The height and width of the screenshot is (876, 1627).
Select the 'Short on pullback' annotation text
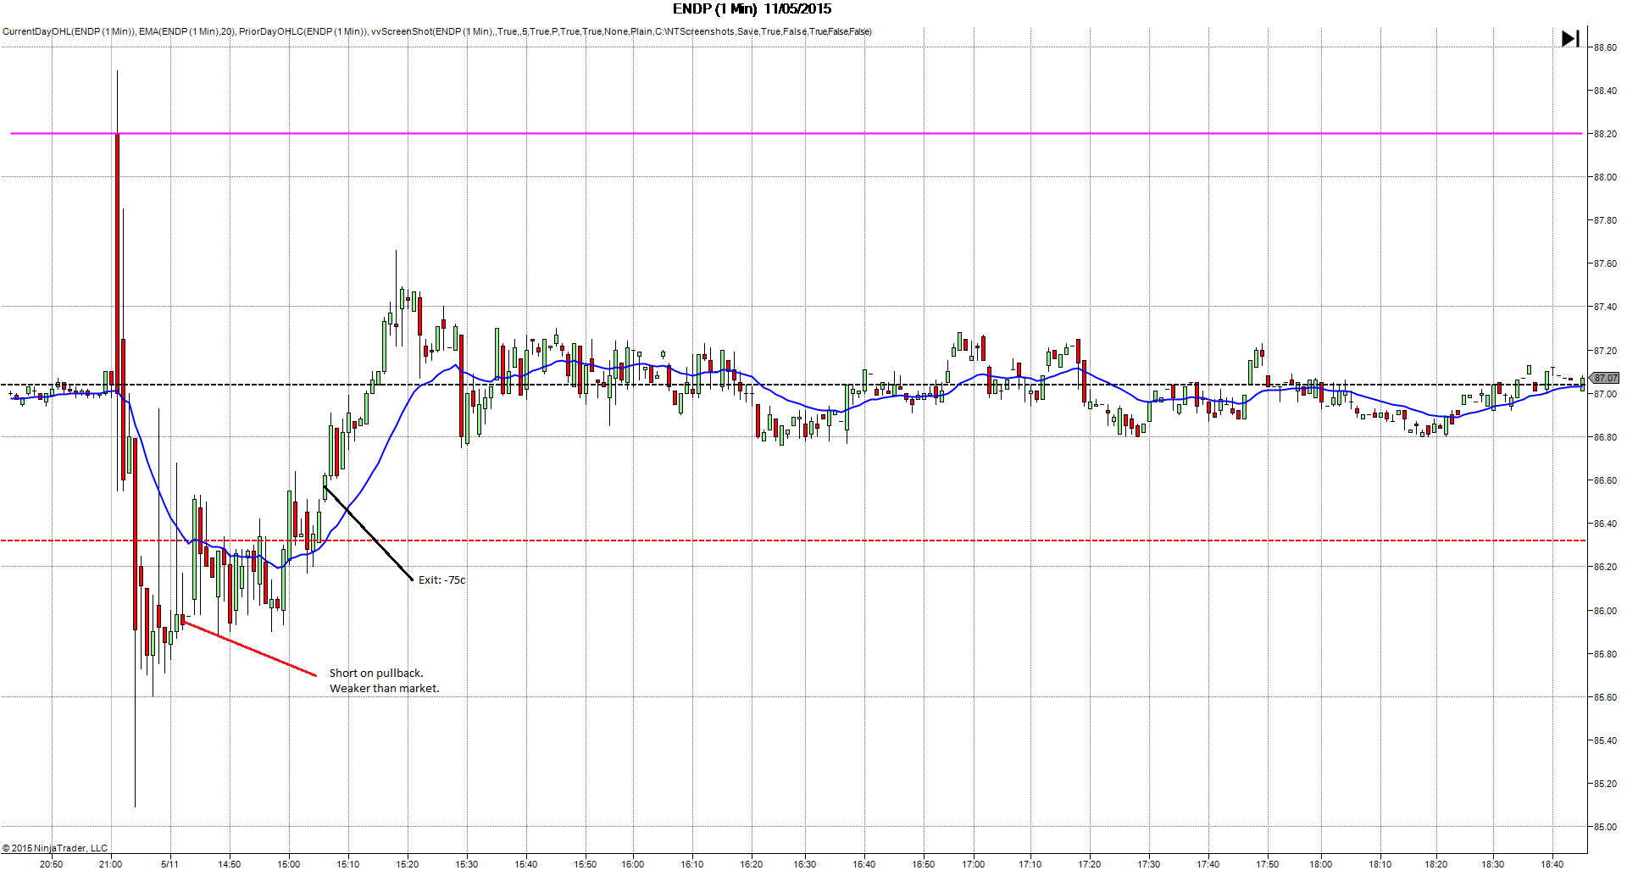[x=376, y=674]
